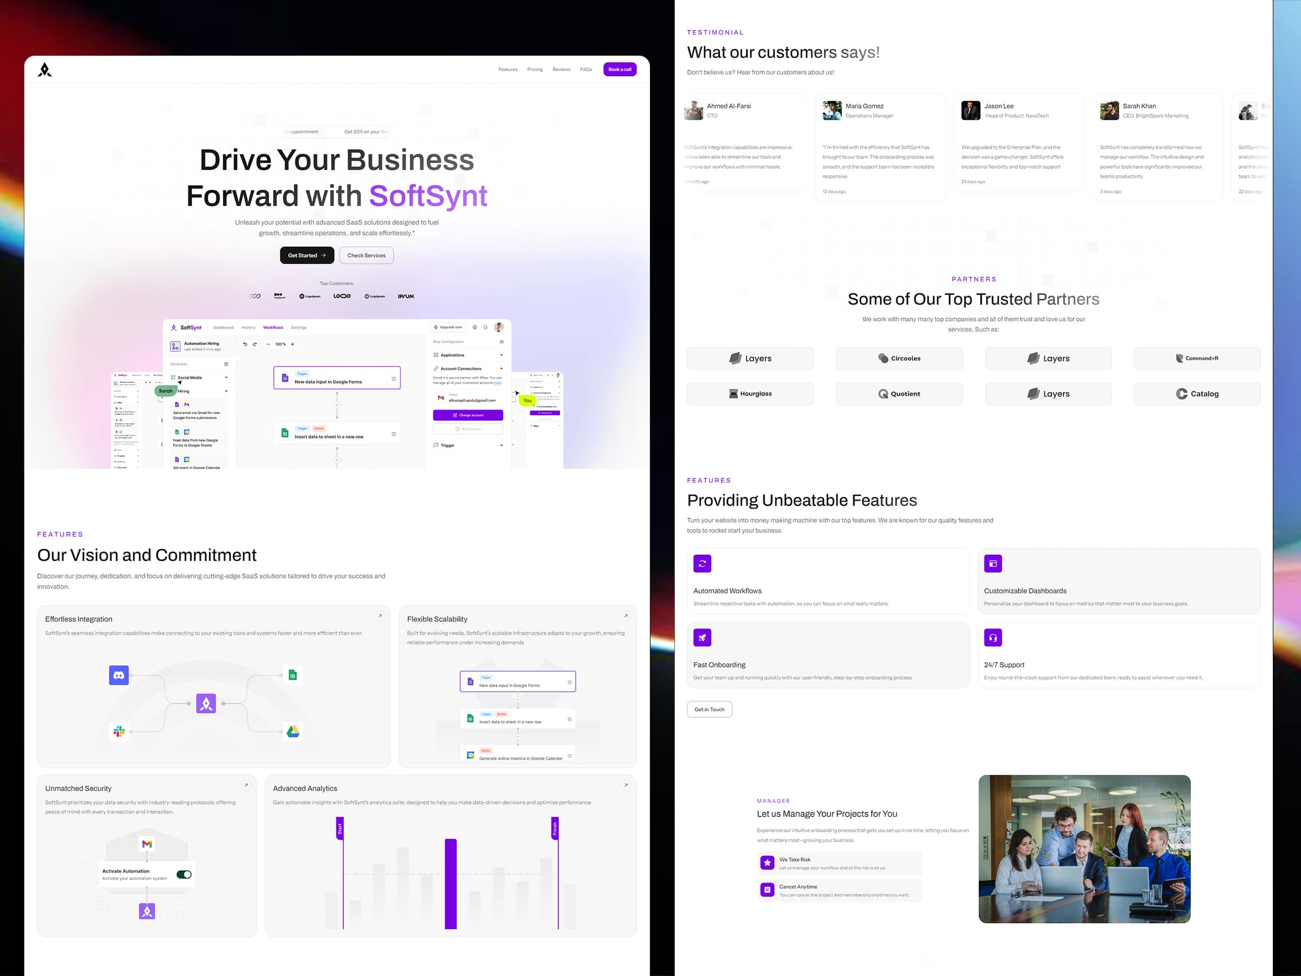Switch to the History tab in SoftSynt app
The image size is (1301, 976).
point(248,328)
